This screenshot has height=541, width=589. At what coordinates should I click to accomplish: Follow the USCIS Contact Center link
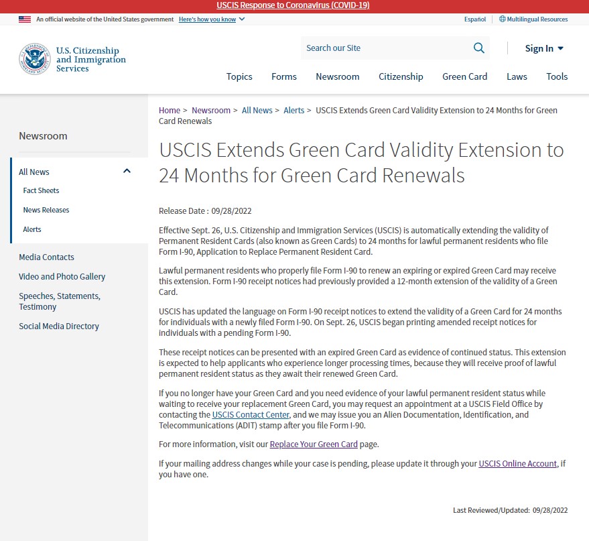251,415
